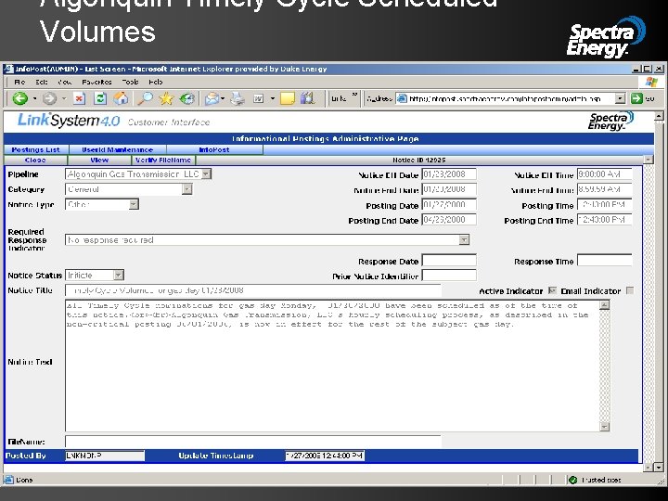Open the Required Response Indicator dropdown
This screenshot has width=668, height=501.
[464, 240]
